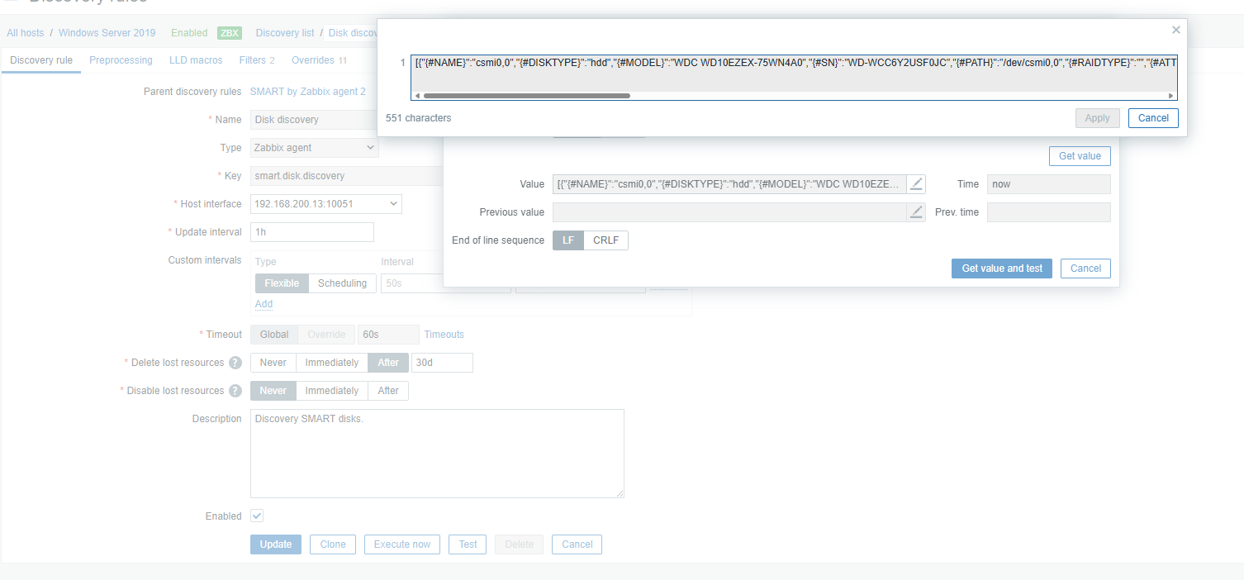1244x580 pixels.
Task: Open the edit pencil next to Value field
Action: tap(916, 184)
